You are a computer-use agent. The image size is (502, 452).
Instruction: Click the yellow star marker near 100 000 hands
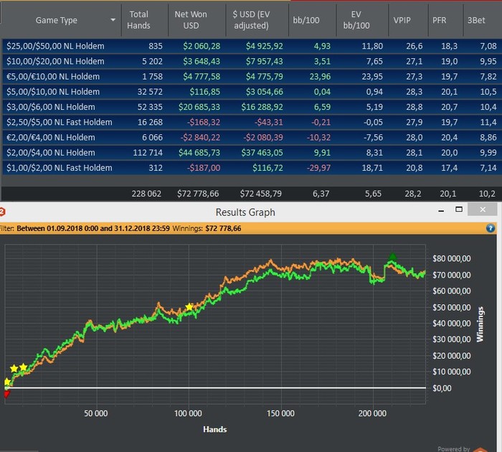tap(189, 307)
